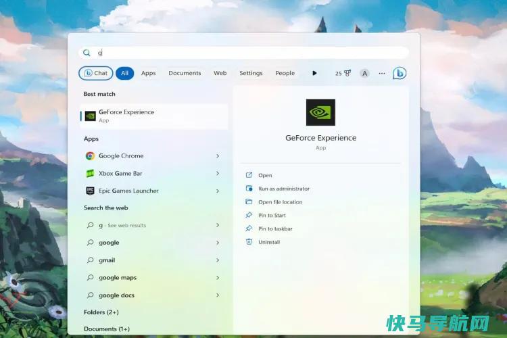507x338 pixels.
Task: Expand Xbox Game Bar result chevron
Action: 218,173
